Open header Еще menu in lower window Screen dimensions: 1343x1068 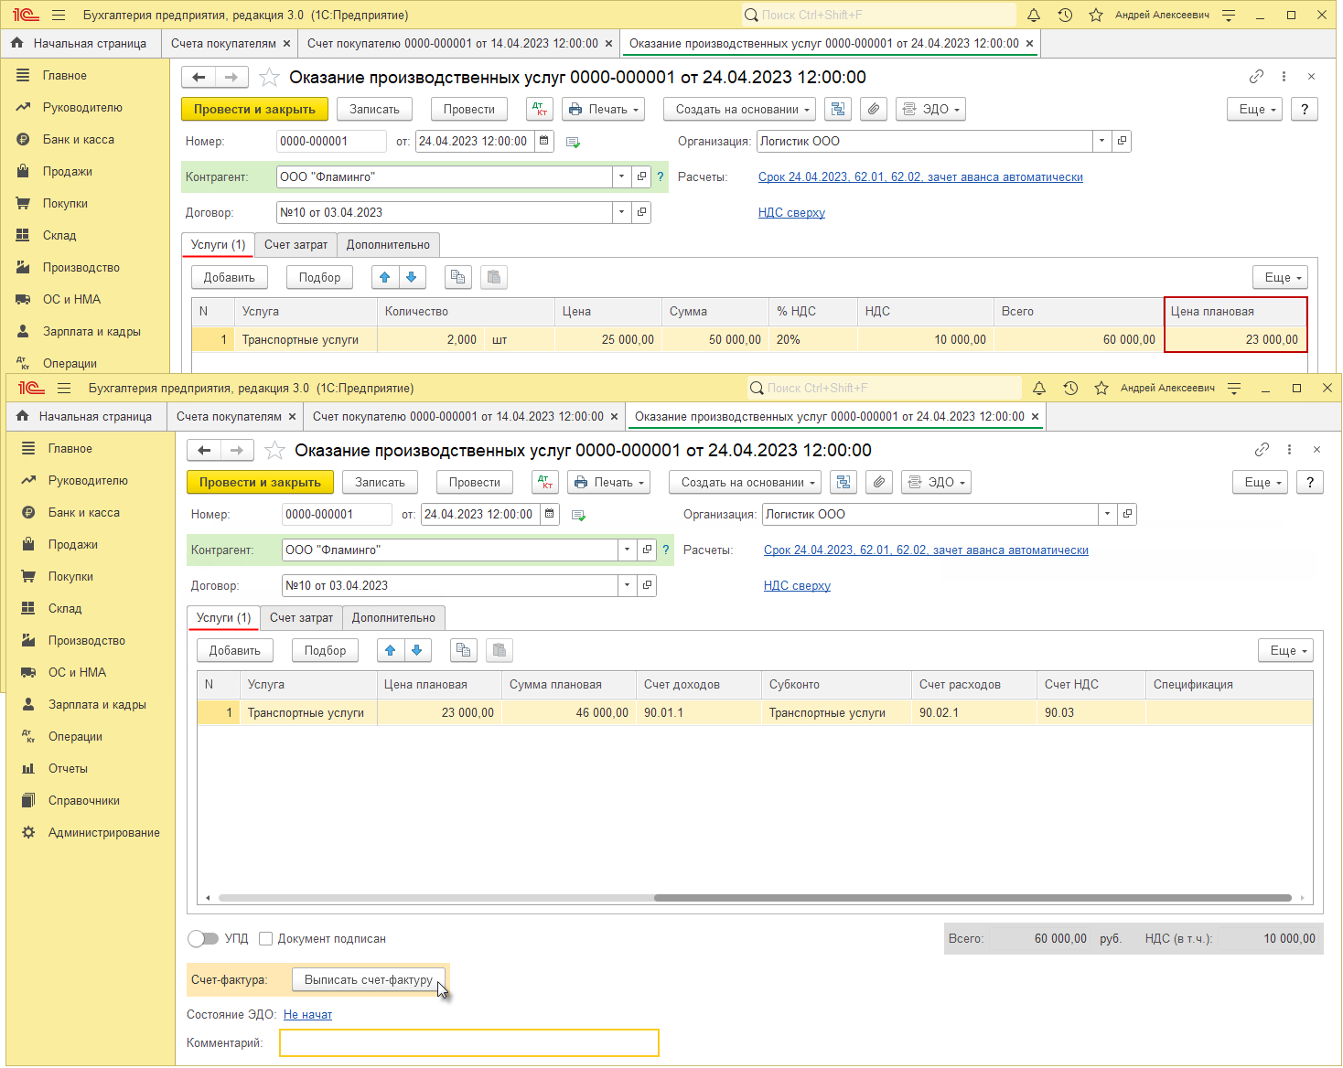coord(1260,482)
